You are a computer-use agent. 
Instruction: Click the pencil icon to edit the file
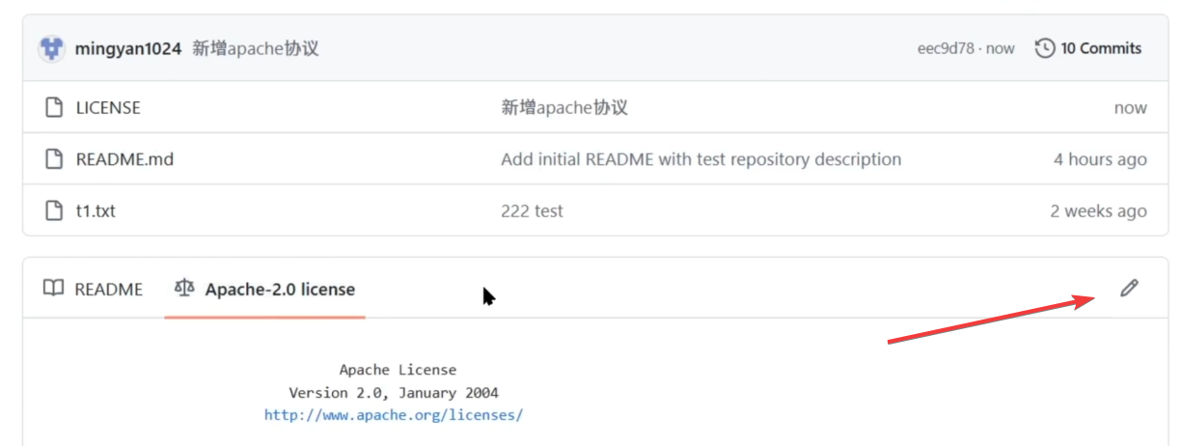pos(1129,288)
